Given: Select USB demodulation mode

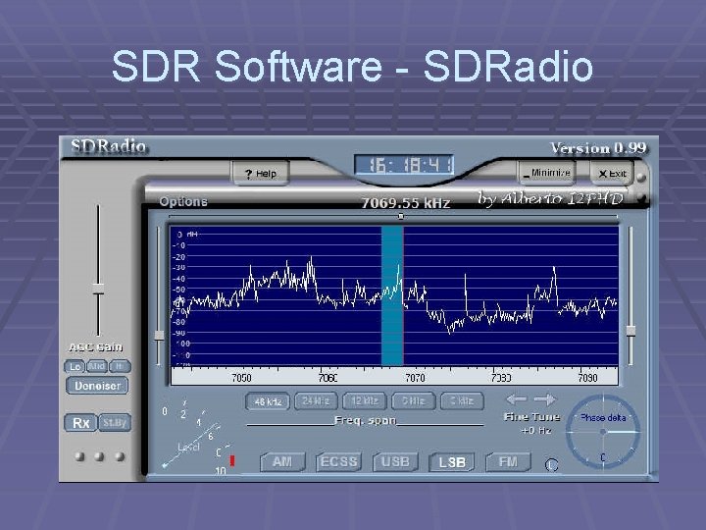Looking at the screenshot, I should pos(395,462).
